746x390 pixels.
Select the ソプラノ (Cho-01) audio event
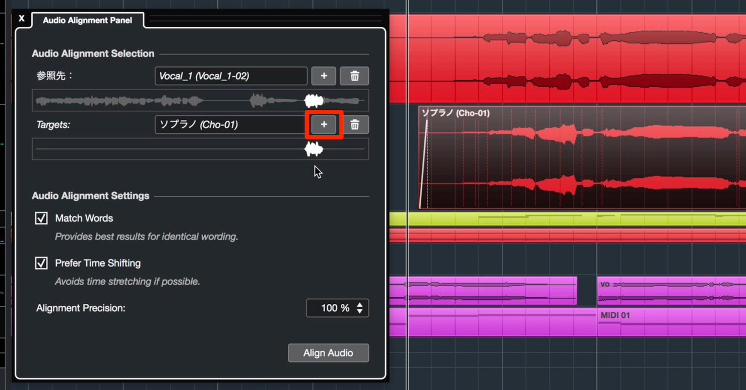click(582, 158)
